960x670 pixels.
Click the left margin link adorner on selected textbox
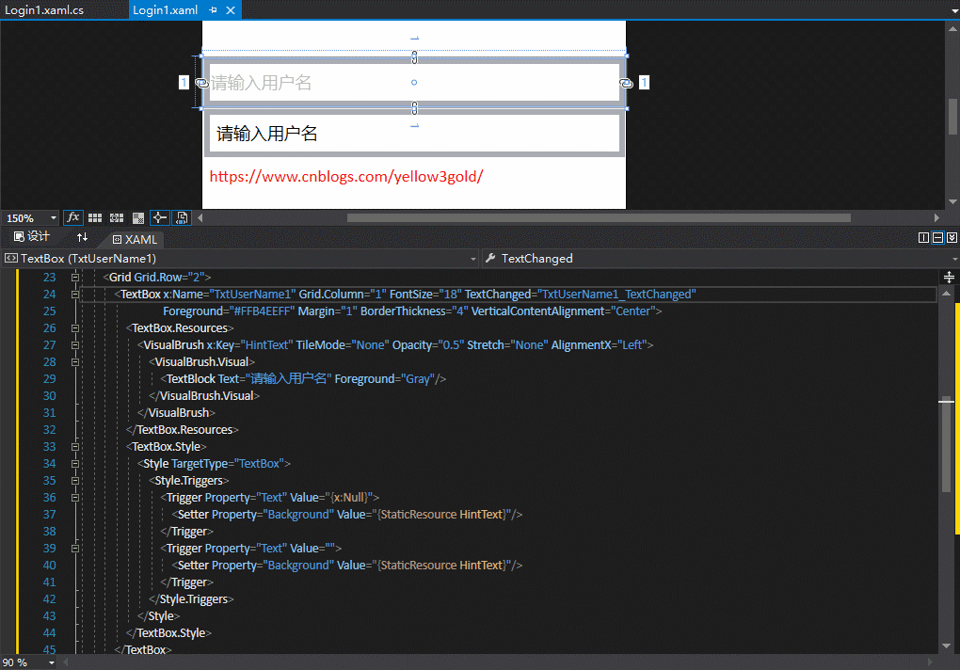click(x=201, y=83)
